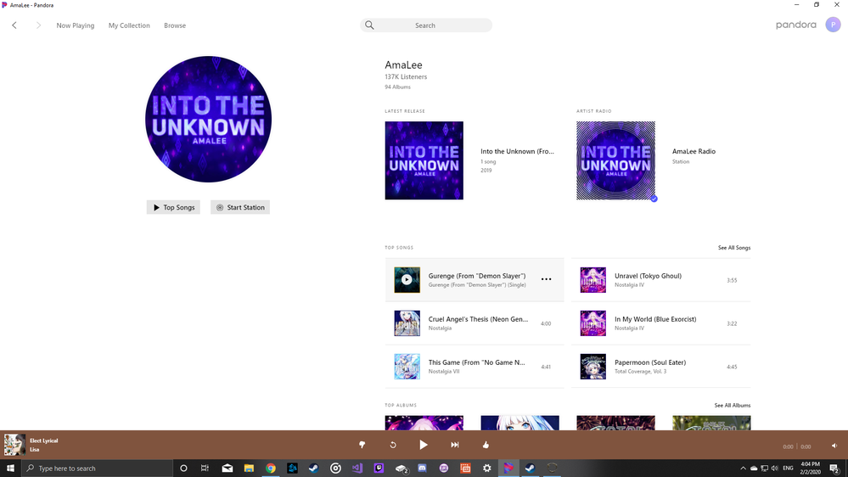Open the Browse tab
This screenshot has width=848, height=477.
click(x=175, y=25)
